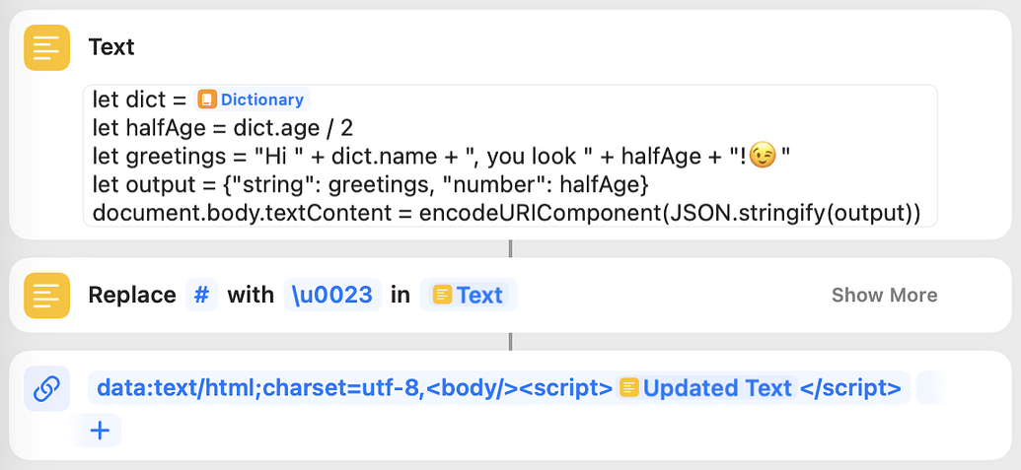Select the Updated Text variable token

(x=706, y=388)
